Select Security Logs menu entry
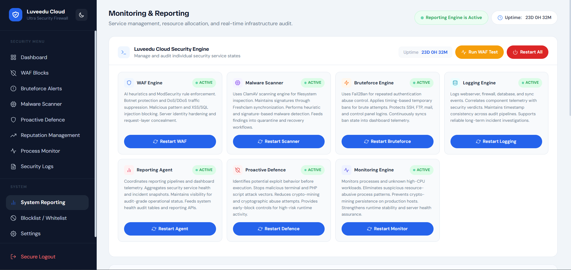This screenshot has height=270, width=571. point(47,166)
